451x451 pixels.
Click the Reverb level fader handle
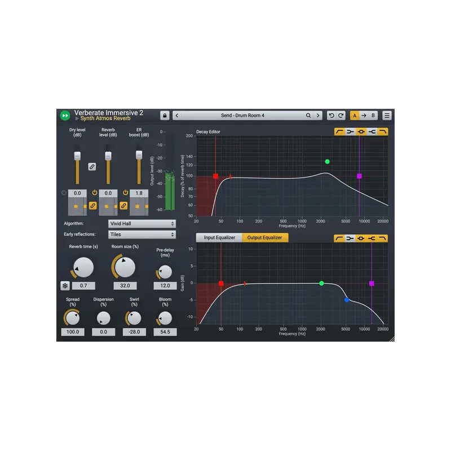(108, 156)
